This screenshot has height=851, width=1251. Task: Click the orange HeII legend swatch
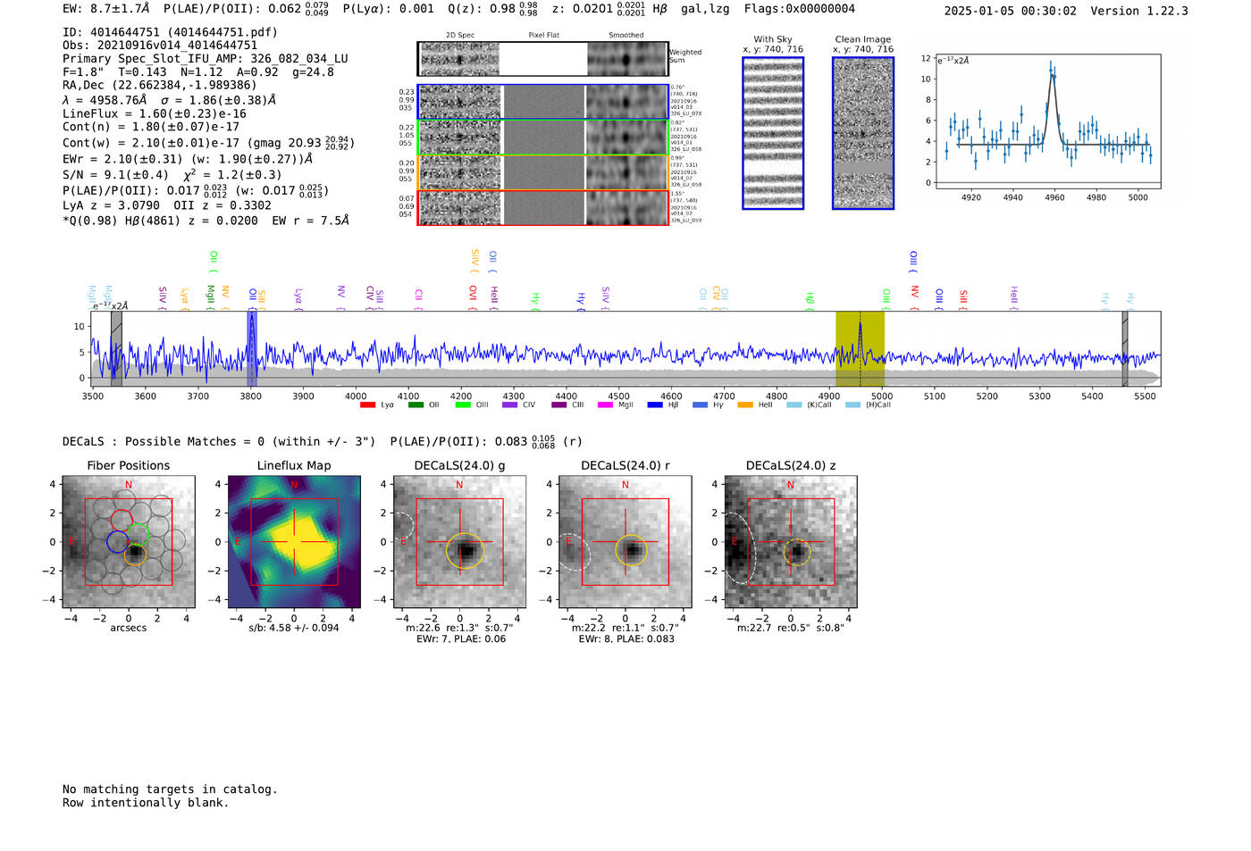coord(745,405)
